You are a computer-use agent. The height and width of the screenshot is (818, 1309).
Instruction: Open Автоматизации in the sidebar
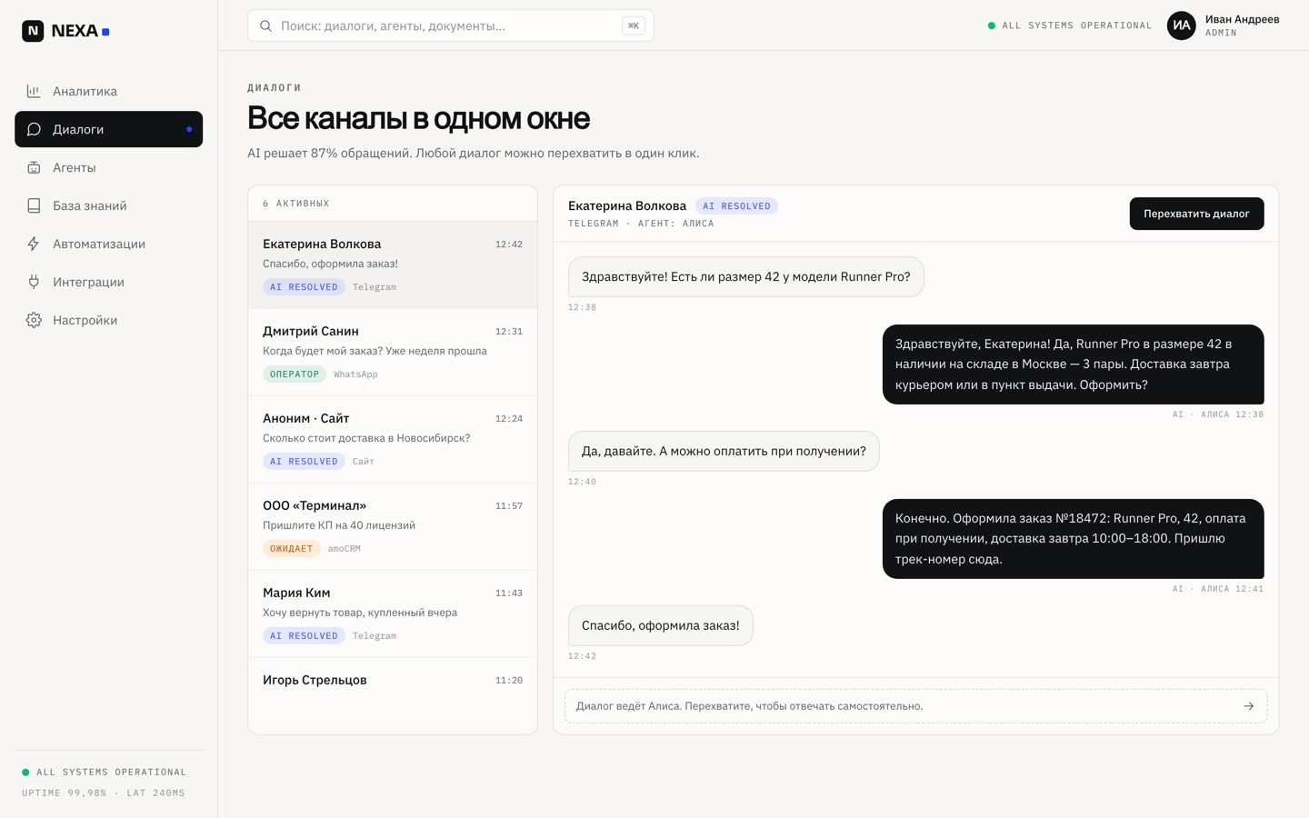pos(108,244)
